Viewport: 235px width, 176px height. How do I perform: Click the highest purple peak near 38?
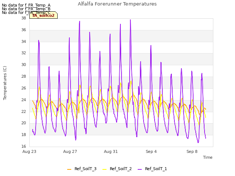(130, 20)
